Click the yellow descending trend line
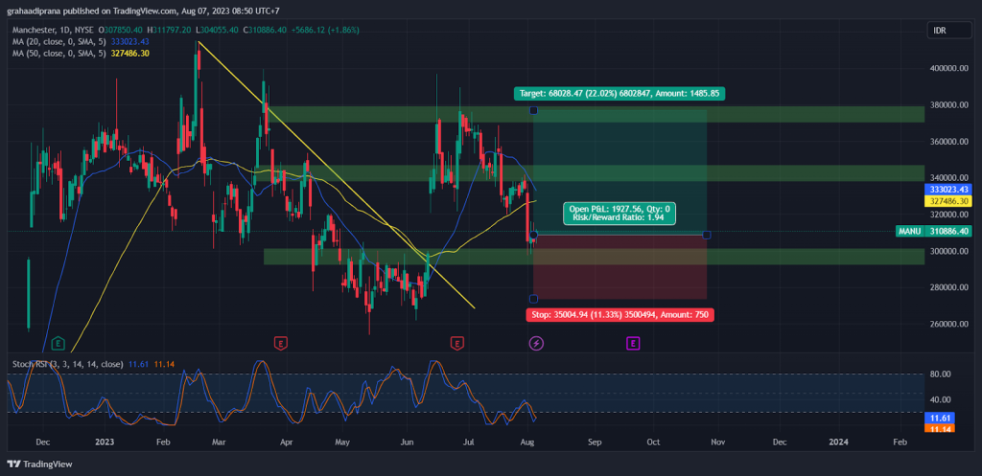This screenshot has height=476, width=982. 337,175
